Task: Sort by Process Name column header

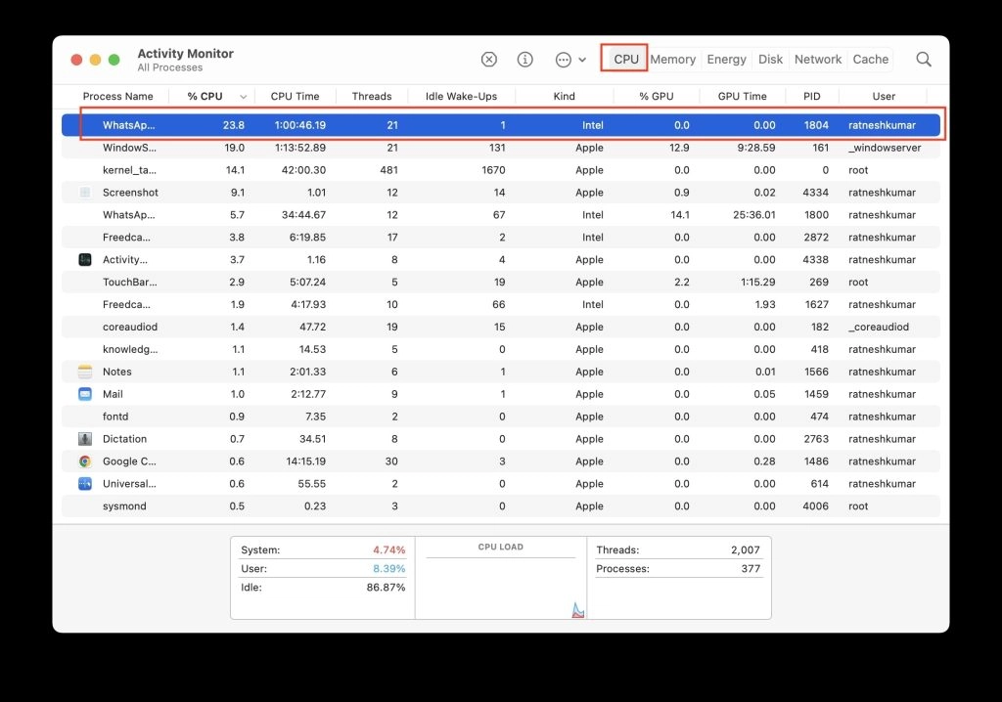Action: point(117,97)
